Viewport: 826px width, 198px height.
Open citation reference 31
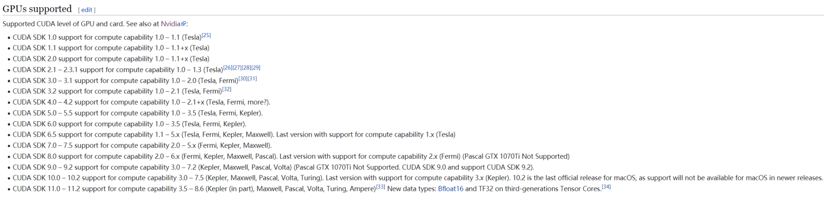tap(252, 78)
